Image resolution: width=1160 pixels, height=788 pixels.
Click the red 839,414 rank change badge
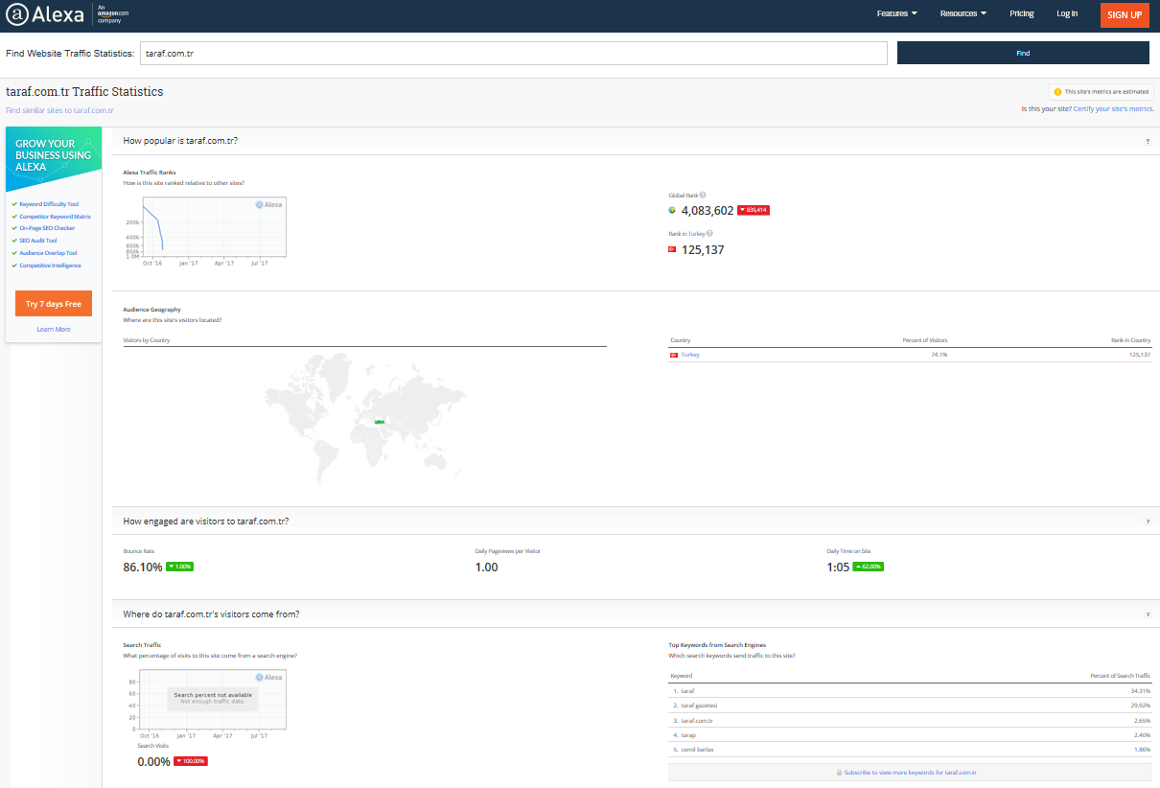(x=754, y=210)
